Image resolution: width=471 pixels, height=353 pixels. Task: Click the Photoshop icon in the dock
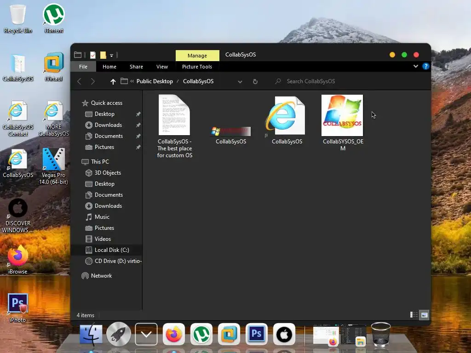tap(256, 335)
